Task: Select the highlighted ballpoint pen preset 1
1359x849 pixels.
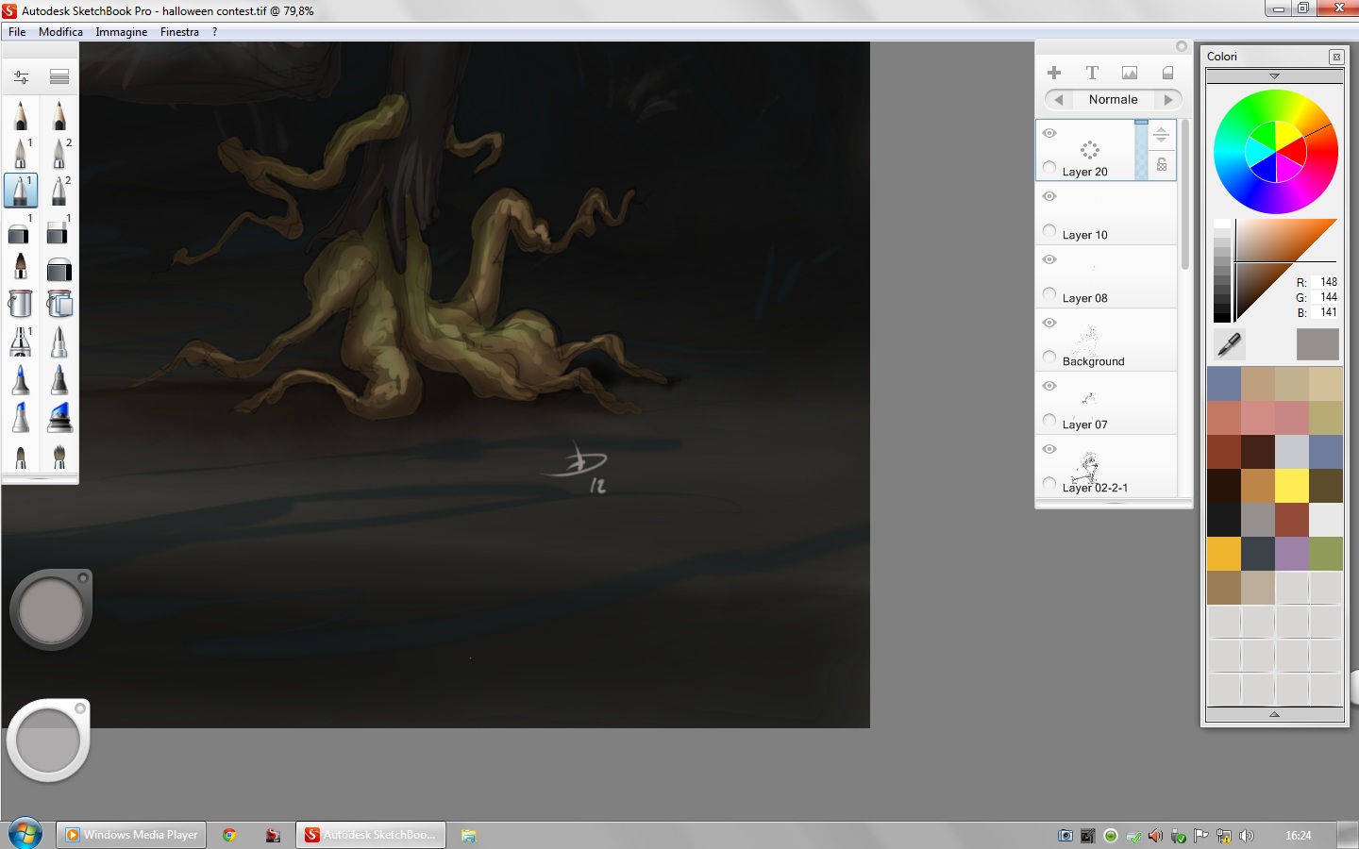Action: pyautogui.click(x=21, y=191)
